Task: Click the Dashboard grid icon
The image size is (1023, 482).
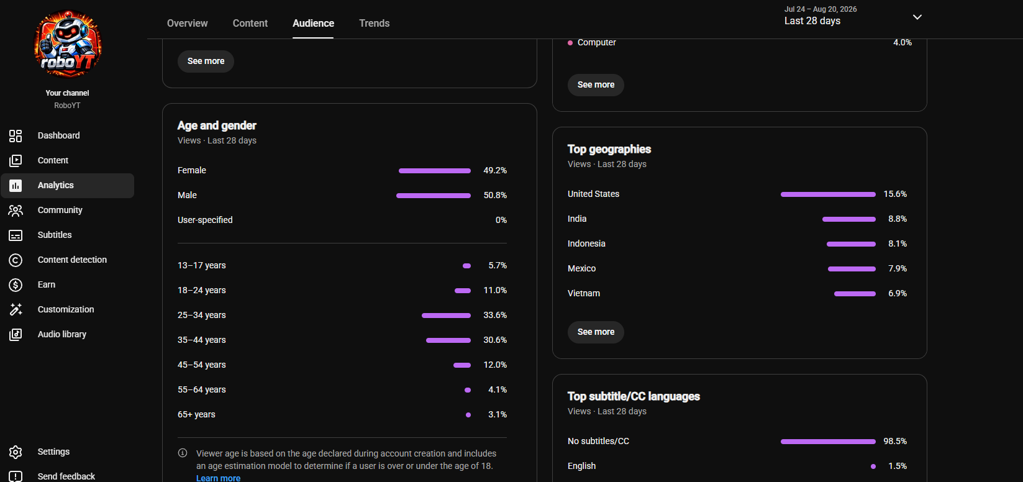Action: pyautogui.click(x=16, y=136)
